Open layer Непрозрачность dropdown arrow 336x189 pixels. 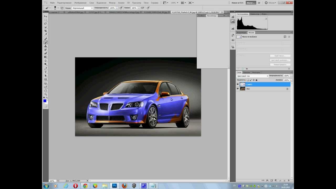291,76
